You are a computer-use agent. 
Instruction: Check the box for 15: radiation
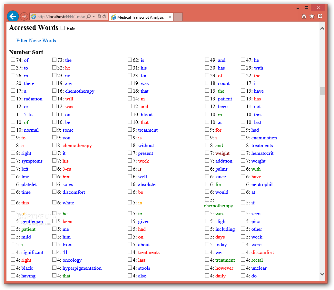click(13, 98)
